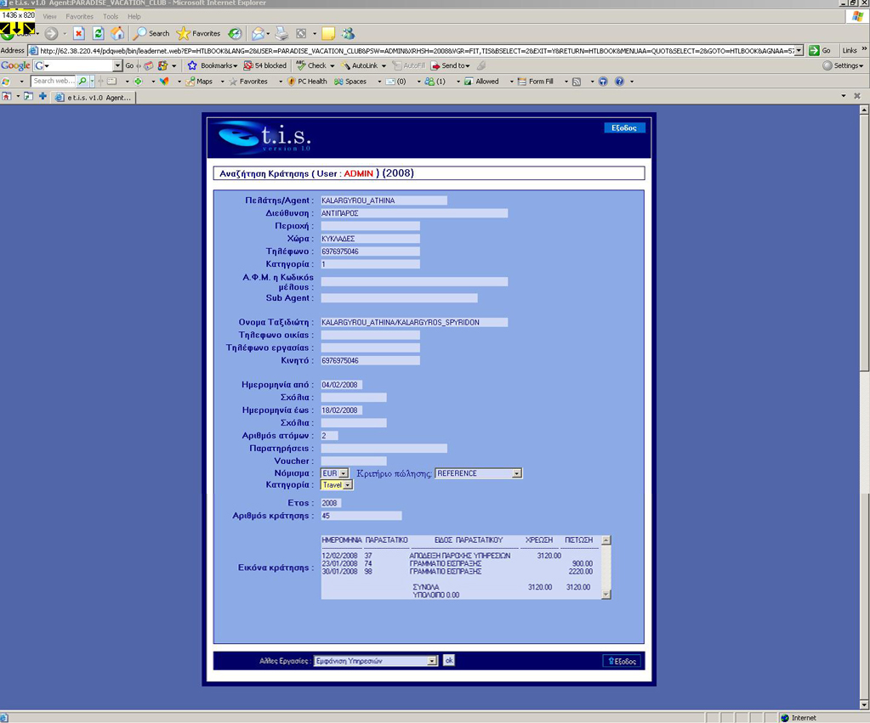The height and width of the screenshot is (723, 870).
Task: Open the Νόμισμα EUR dropdown
Action: tap(334, 473)
